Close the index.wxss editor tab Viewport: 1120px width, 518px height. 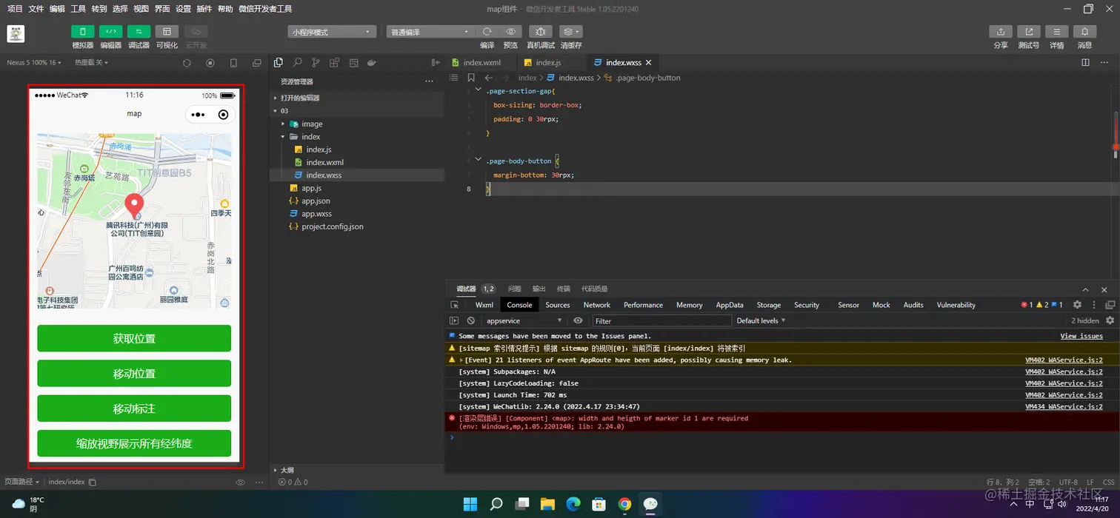tap(648, 63)
